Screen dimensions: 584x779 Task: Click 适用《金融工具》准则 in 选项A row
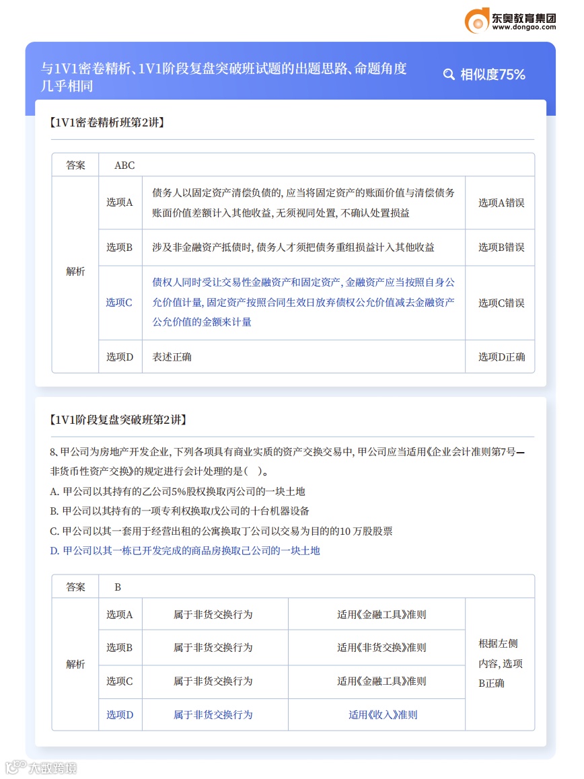tap(381, 615)
